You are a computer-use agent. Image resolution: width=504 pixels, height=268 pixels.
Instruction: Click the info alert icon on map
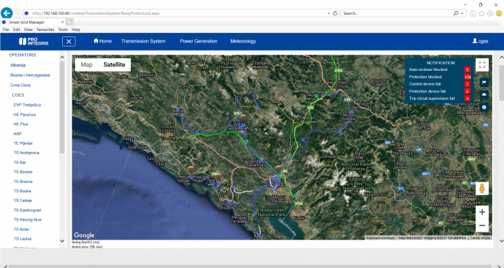point(484,107)
